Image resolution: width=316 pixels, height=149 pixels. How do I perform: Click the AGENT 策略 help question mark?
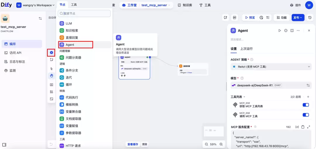252,60
